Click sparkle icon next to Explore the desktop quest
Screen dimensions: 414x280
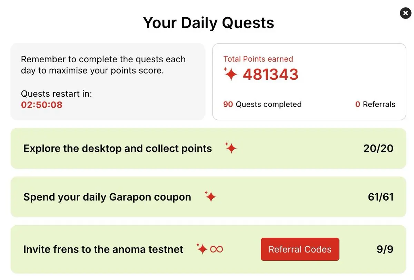231,148
